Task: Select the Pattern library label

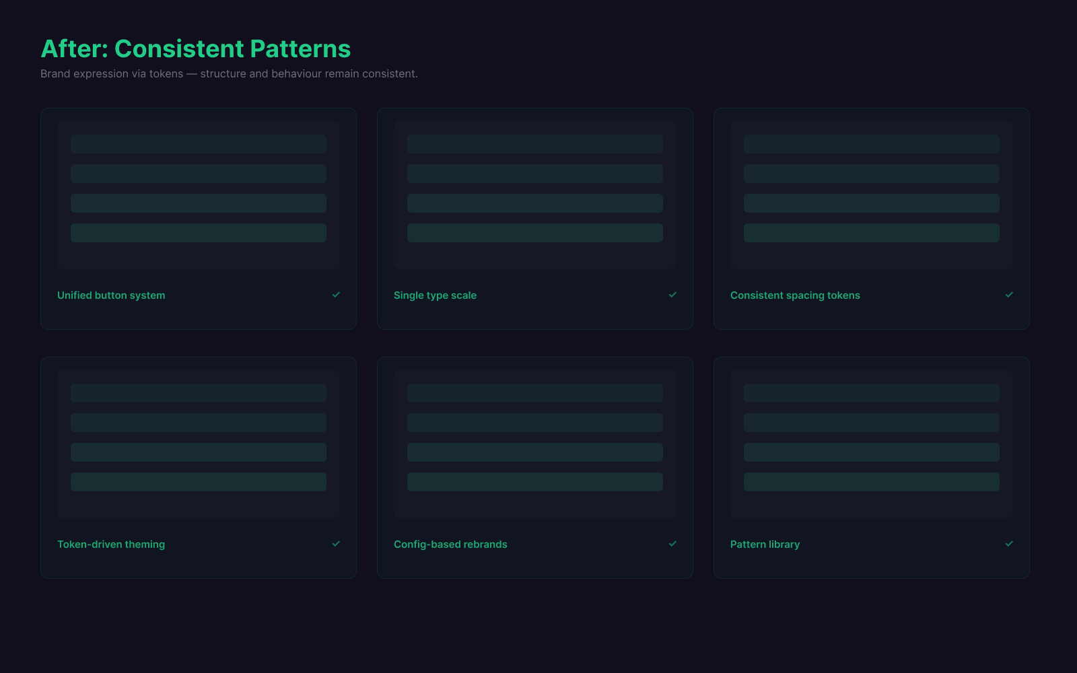Action: coord(765,544)
